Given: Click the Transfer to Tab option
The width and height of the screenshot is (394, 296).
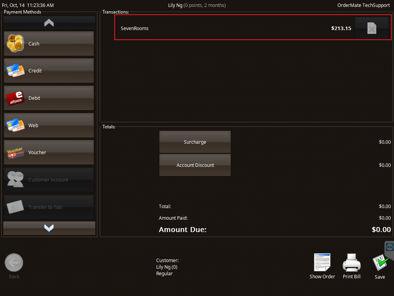Looking at the screenshot, I should coord(48,207).
